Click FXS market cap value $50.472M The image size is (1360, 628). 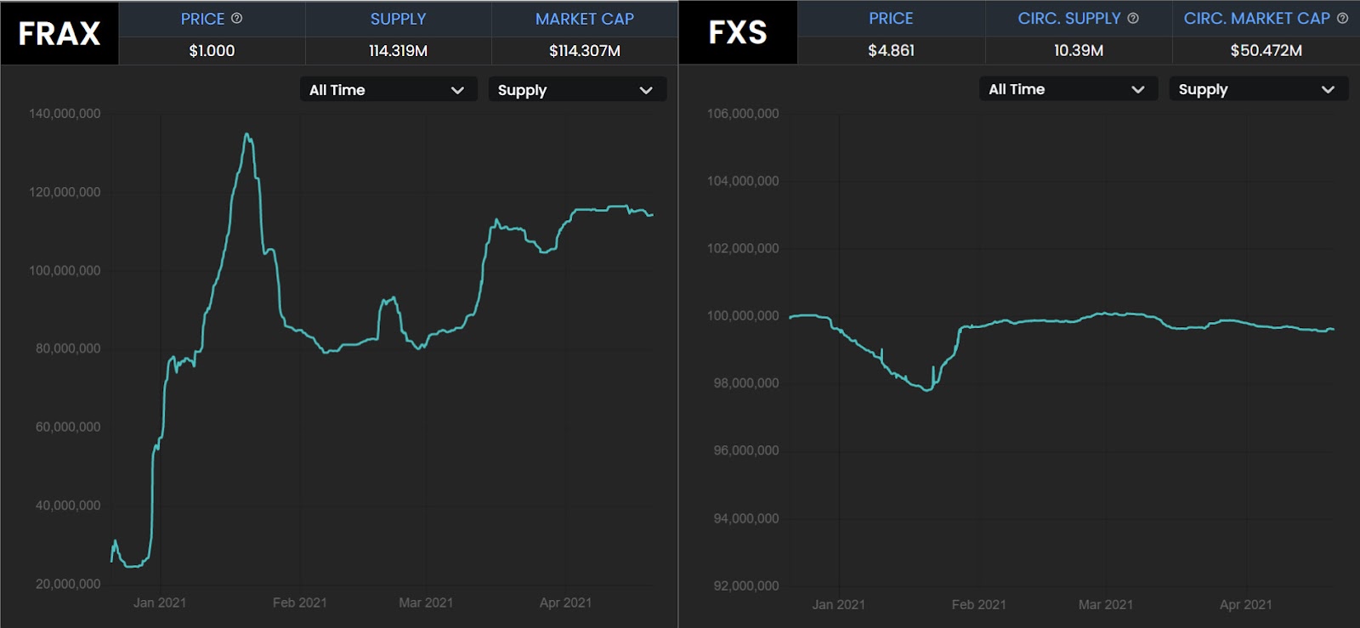pyautogui.click(x=1266, y=50)
